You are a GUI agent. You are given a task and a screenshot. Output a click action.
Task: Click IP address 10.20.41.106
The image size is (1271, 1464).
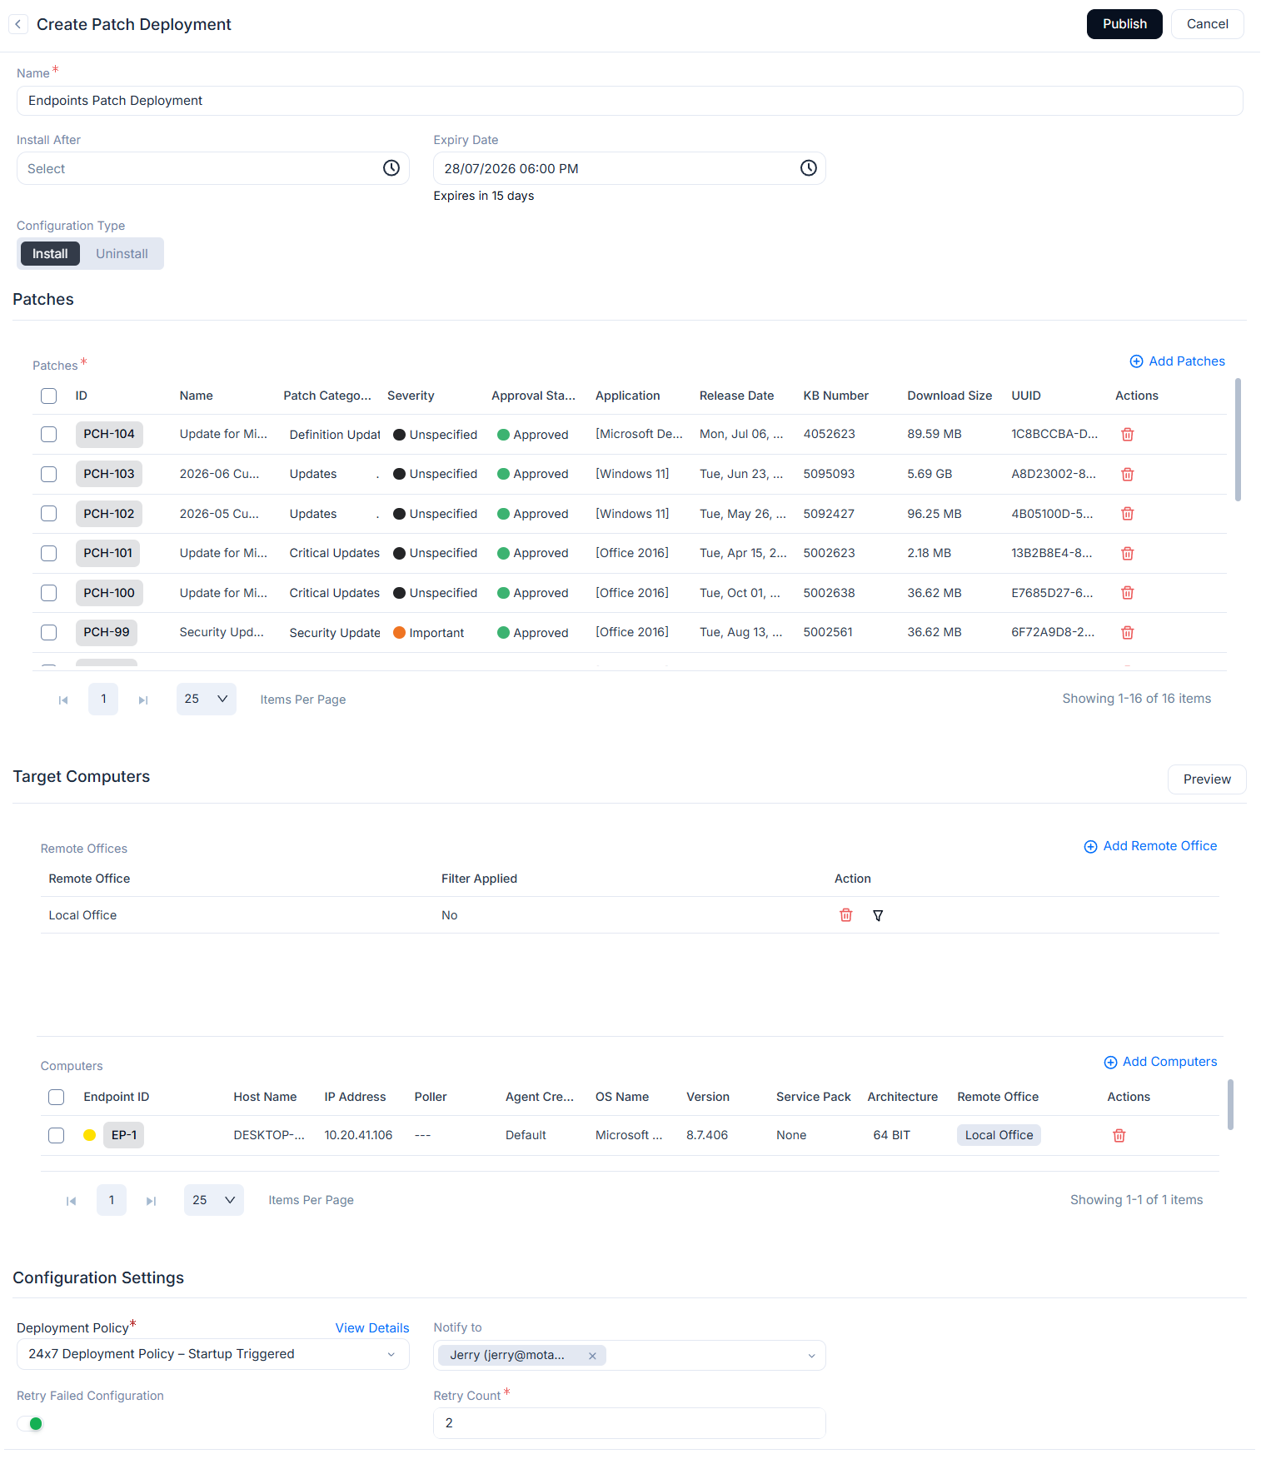pyautogui.click(x=358, y=1136)
